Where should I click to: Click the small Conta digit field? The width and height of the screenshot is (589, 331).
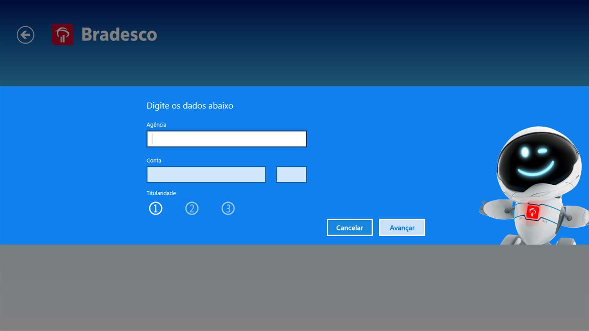291,174
